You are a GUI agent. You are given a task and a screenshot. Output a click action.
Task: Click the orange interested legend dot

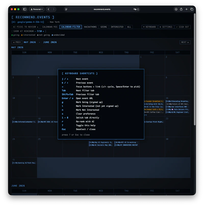pos(22,35)
